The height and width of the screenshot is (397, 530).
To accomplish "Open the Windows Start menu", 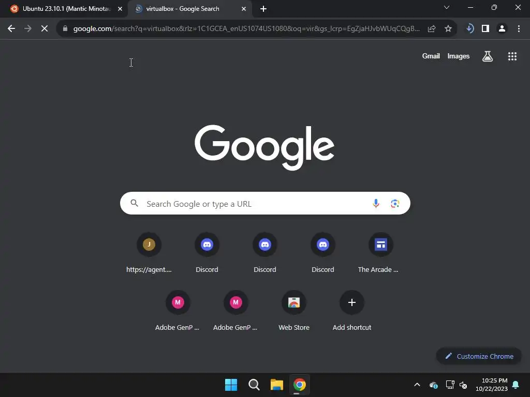I will pyautogui.click(x=231, y=385).
